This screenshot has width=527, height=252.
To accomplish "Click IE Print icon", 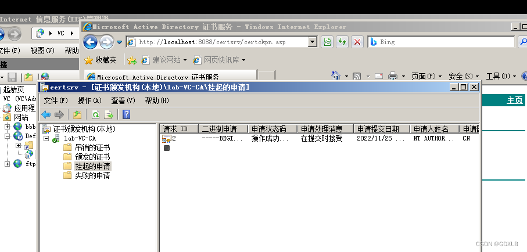I will tap(393, 76).
